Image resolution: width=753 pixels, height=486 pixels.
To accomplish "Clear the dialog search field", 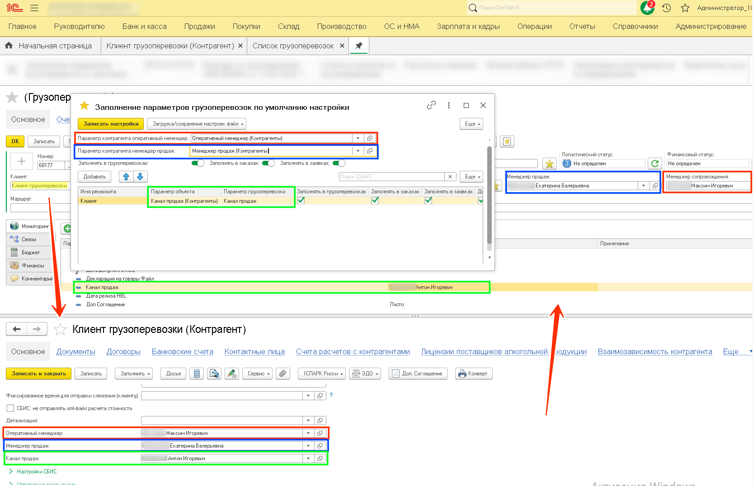I will tap(450, 177).
